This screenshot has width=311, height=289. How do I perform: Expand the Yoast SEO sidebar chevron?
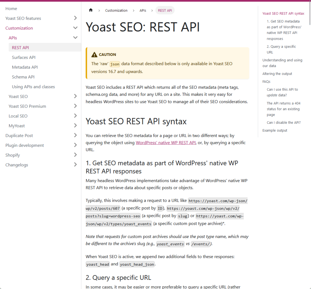tap(75, 96)
